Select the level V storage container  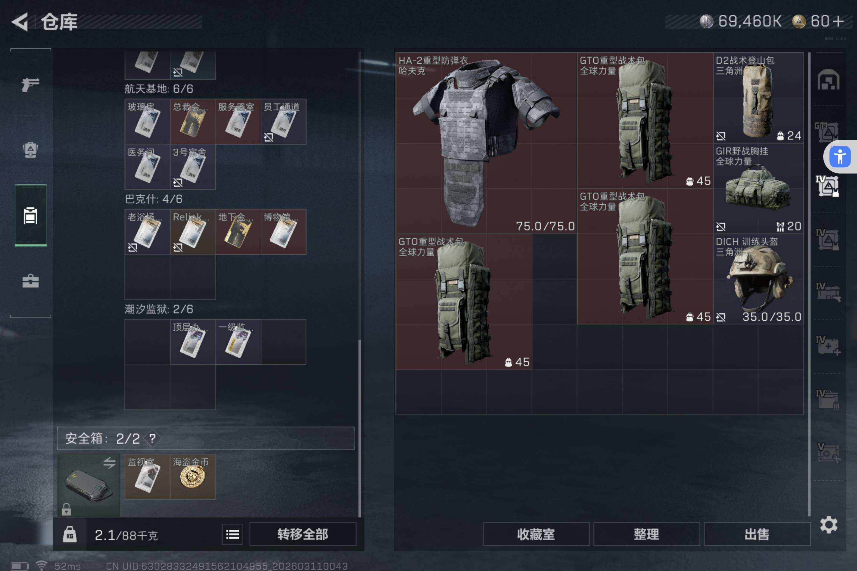coord(828,453)
